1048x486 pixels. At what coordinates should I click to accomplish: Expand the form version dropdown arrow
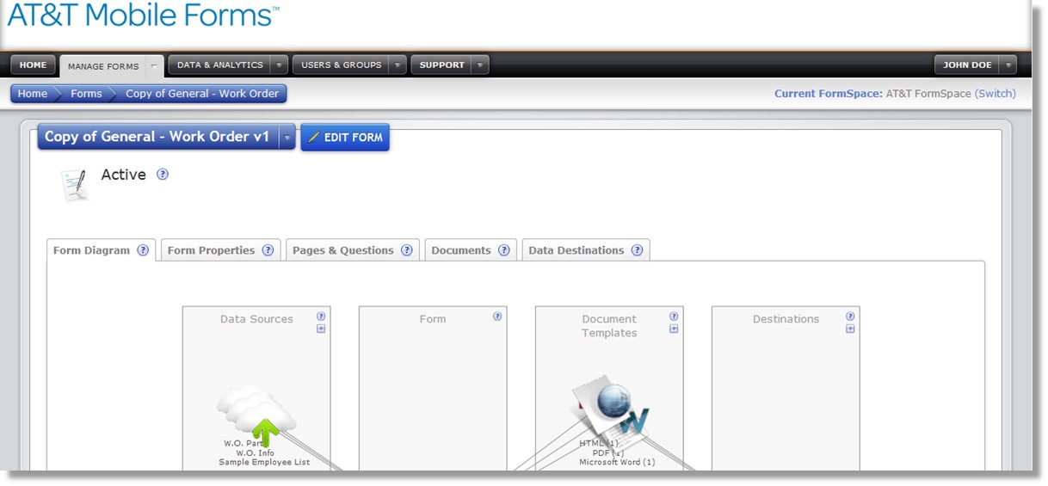pos(287,137)
